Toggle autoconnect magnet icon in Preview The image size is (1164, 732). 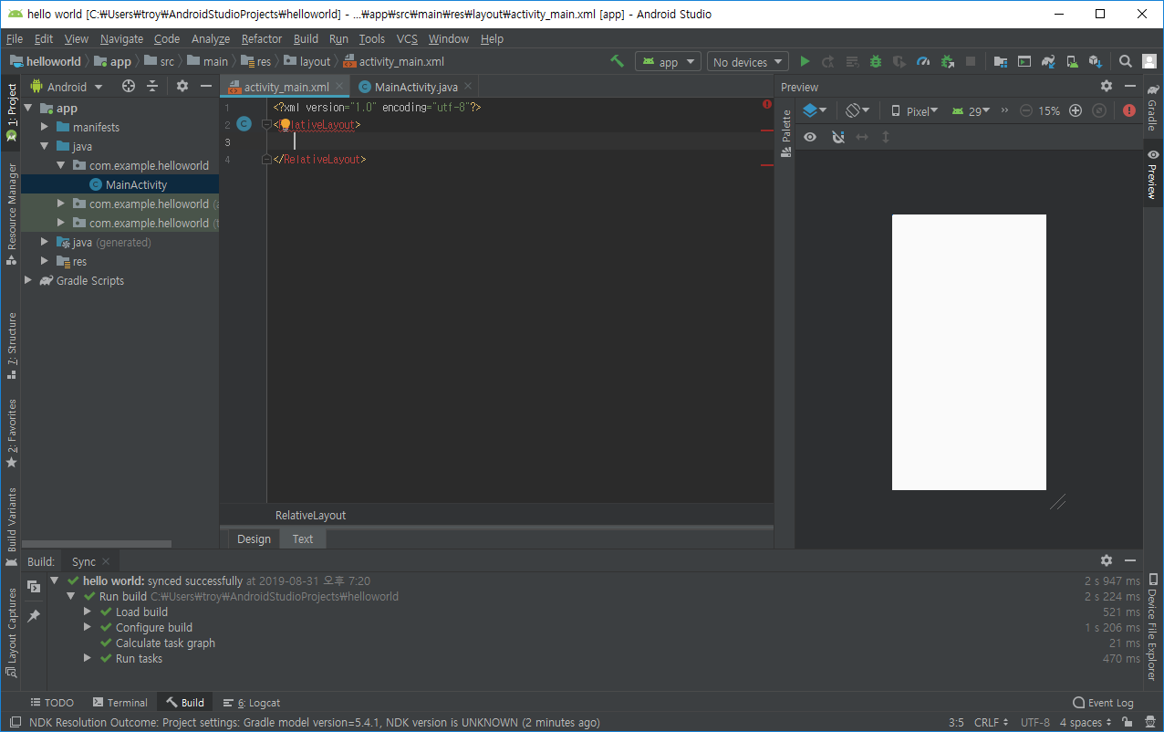pyautogui.click(x=838, y=137)
